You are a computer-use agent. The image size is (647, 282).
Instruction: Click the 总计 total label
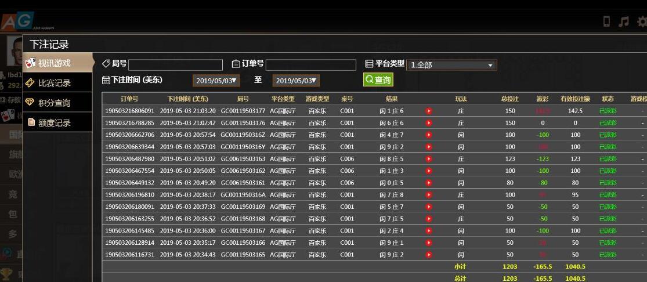tap(461, 279)
